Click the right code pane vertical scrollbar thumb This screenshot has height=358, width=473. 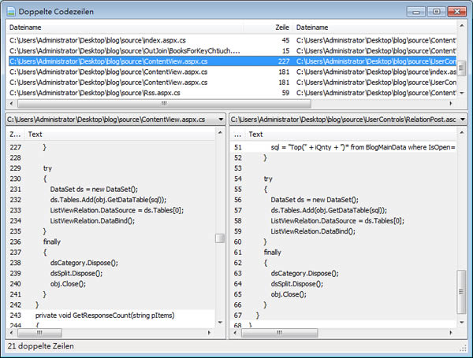[462, 293]
